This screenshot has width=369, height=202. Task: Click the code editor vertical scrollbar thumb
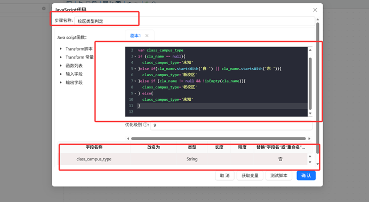click(310, 84)
